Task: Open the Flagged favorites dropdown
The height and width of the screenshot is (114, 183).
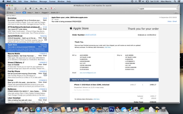Action: [45, 13]
